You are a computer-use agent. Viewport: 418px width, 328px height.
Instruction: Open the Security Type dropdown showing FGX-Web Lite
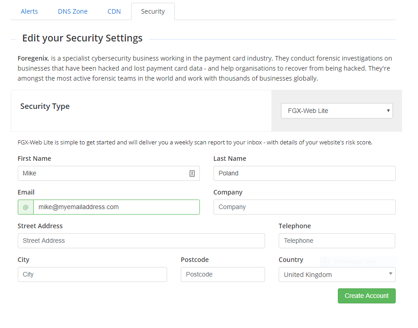[x=336, y=111]
